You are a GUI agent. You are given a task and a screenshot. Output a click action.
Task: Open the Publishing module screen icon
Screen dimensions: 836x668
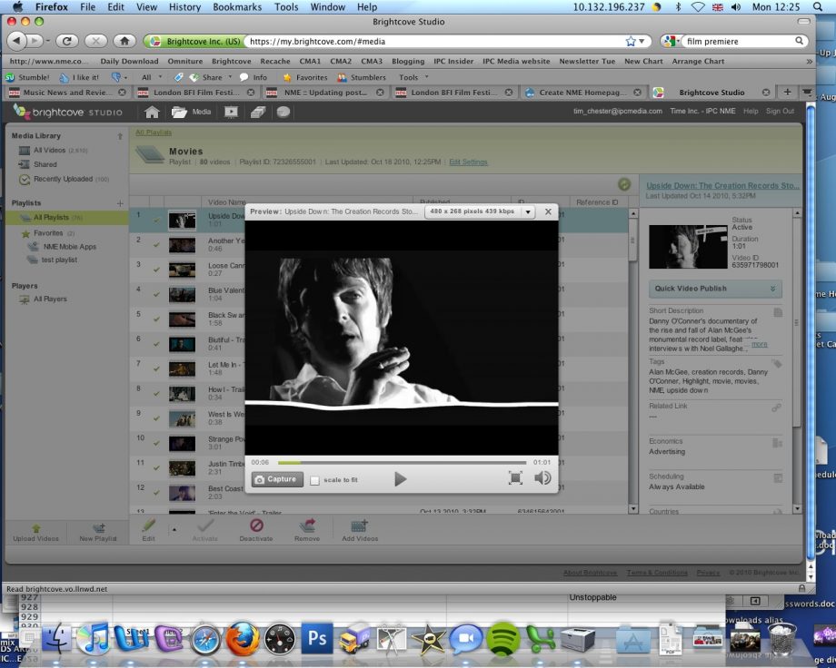pos(232,112)
